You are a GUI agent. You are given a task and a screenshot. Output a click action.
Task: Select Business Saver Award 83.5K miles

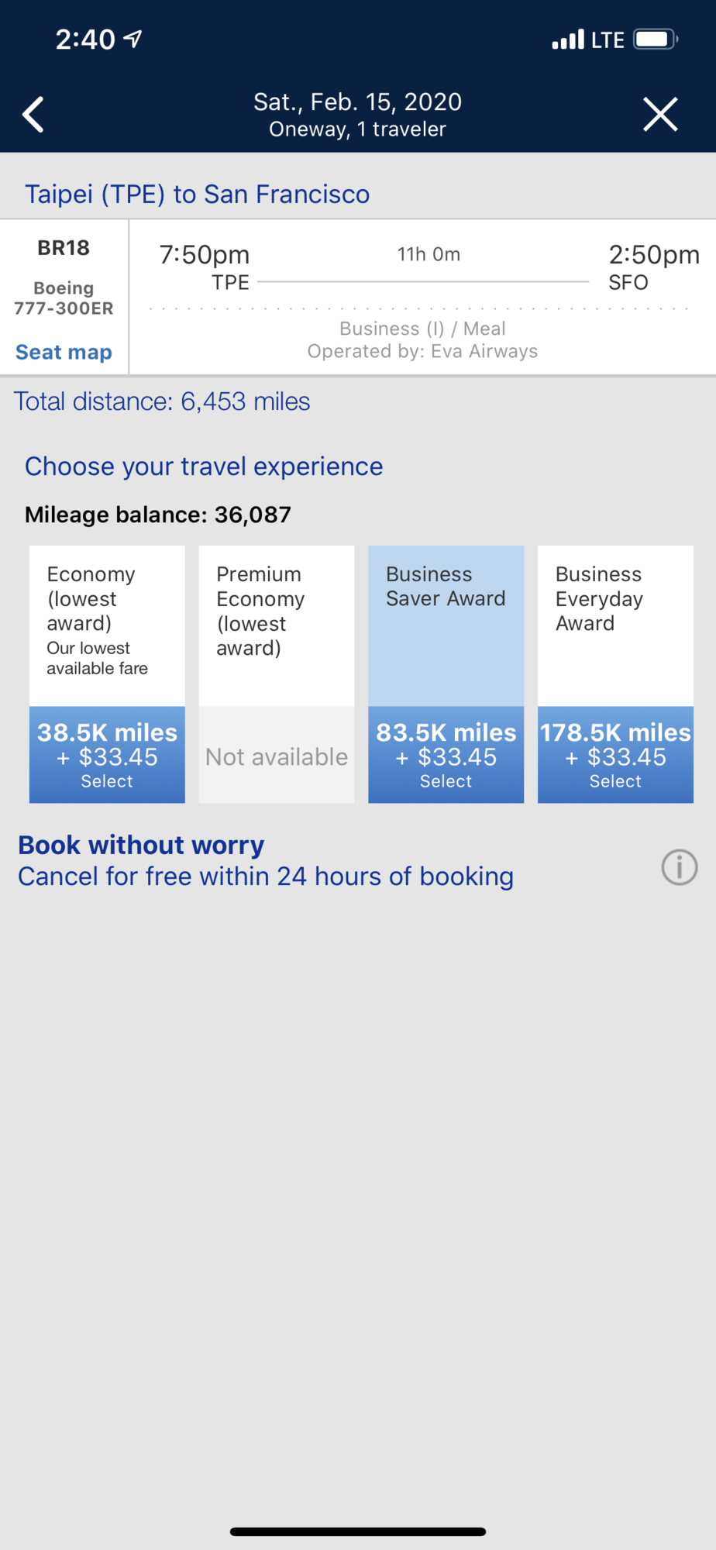tap(446, 755)
